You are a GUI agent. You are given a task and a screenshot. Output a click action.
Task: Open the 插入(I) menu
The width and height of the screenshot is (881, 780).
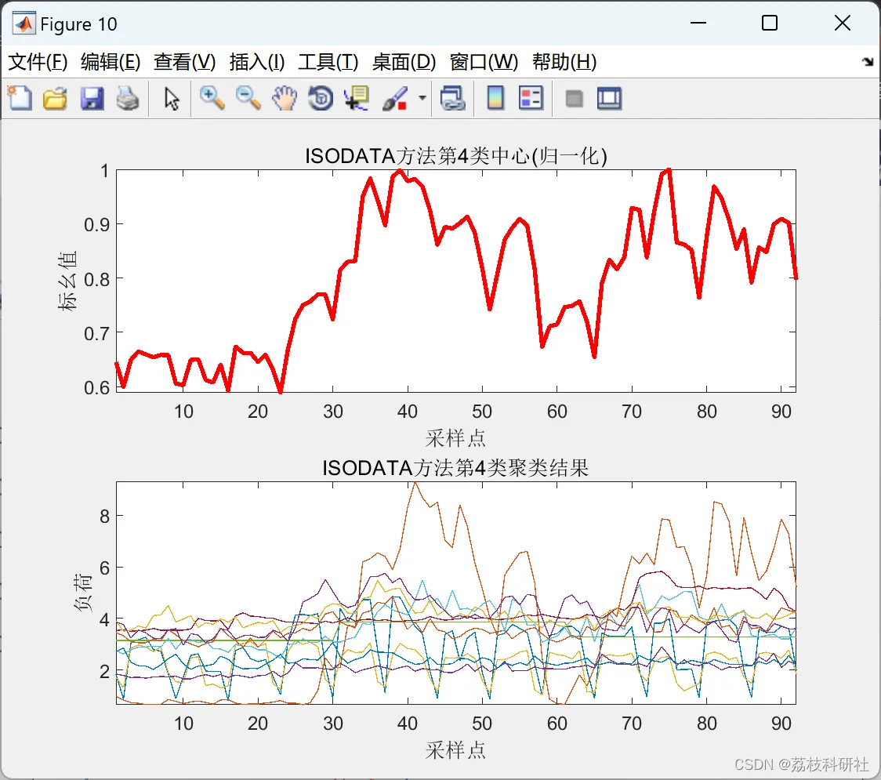[x=257, y=62]
